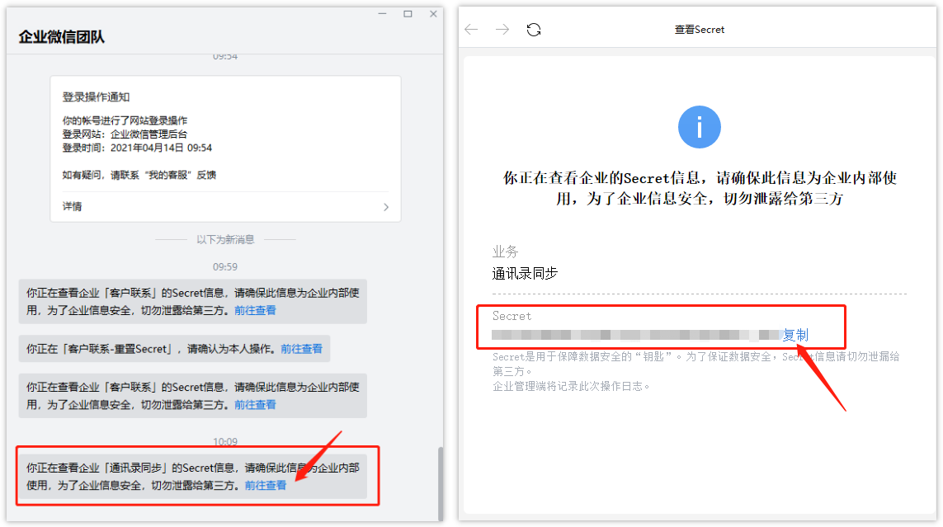Close the 企业微信团队 chat window

433,14
